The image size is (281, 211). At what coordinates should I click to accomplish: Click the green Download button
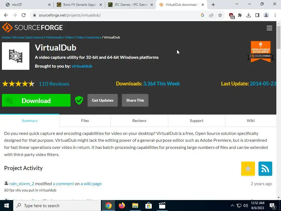click(x=36, y=100)
